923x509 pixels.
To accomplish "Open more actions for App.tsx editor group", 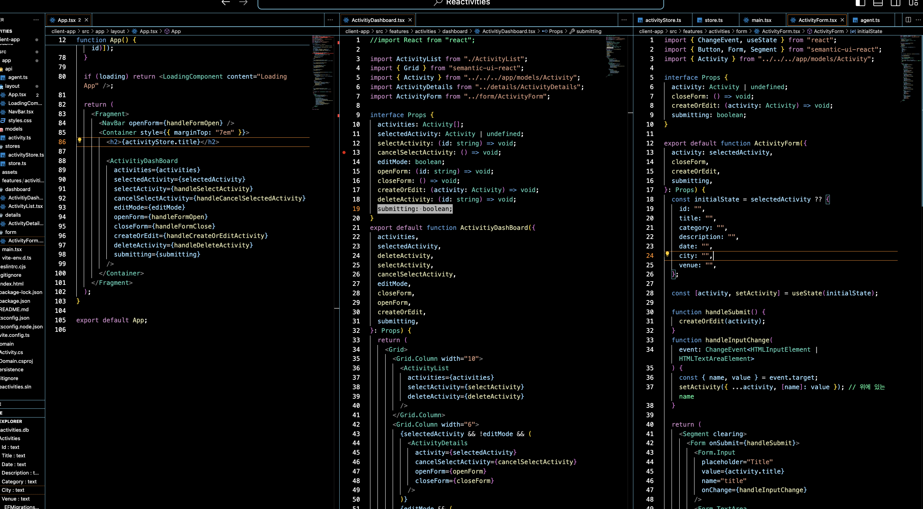I will pyautogui.click(x=330, y=20).
